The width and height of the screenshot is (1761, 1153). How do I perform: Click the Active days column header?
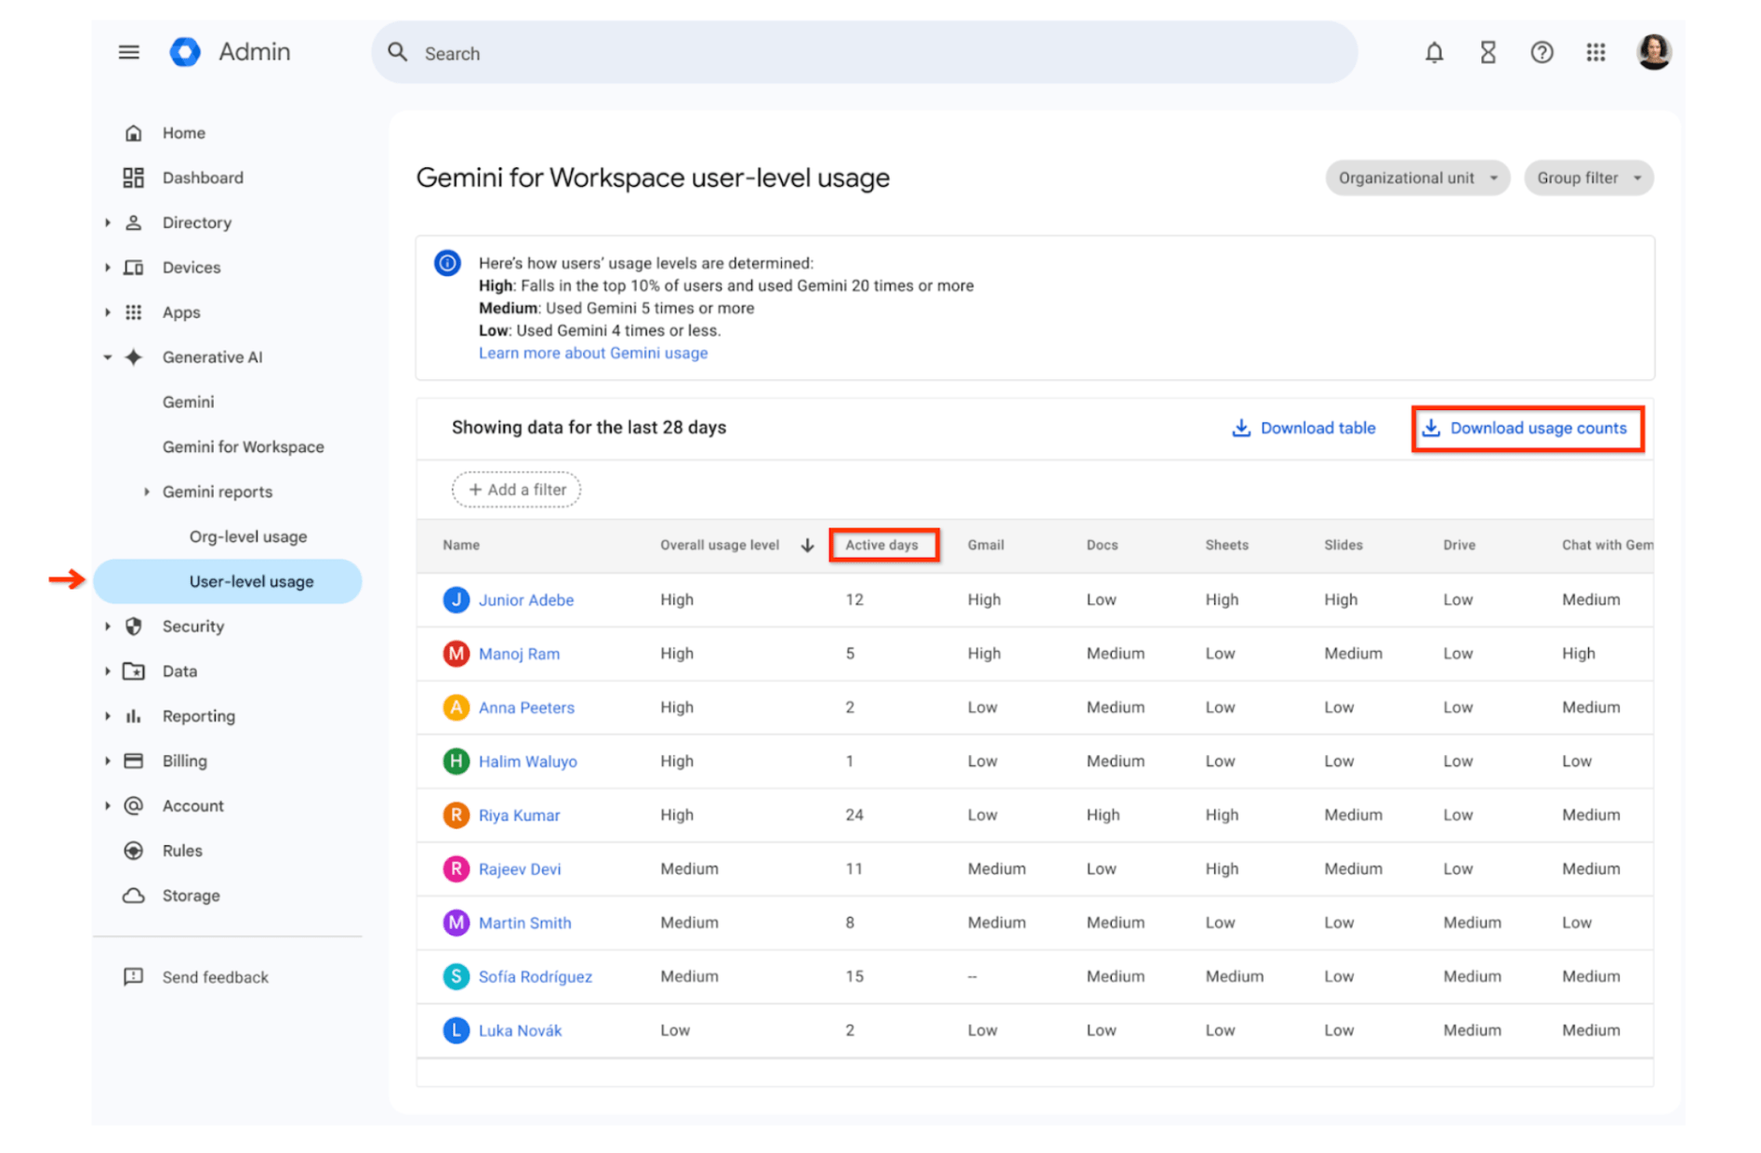(881, 545)
